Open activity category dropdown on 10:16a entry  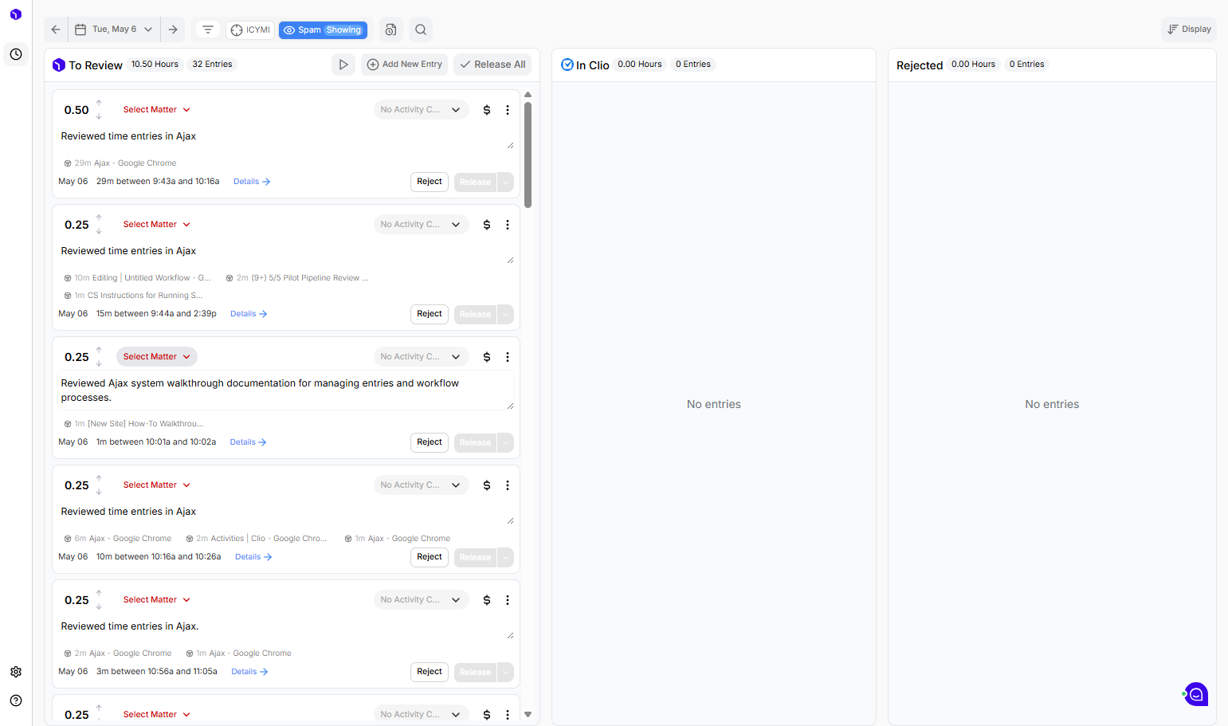click(x=421, y=485)
